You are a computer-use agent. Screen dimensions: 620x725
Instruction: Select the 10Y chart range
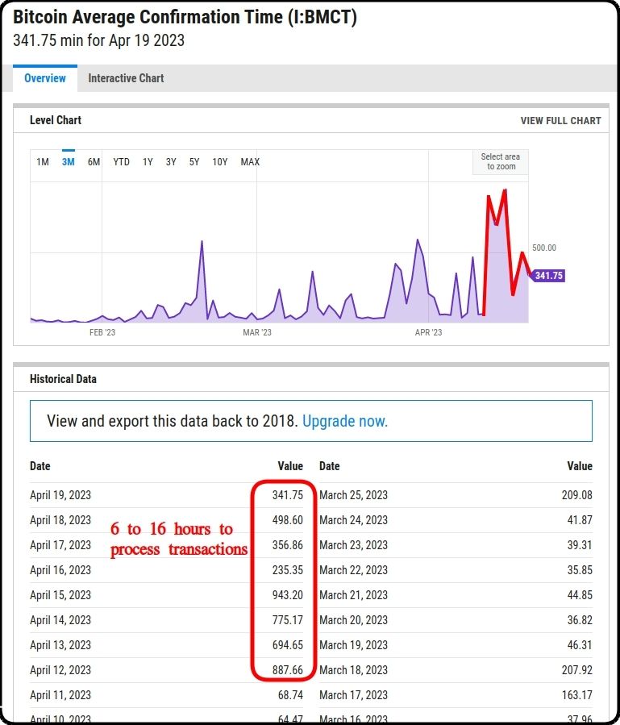(x=220, y=162)
